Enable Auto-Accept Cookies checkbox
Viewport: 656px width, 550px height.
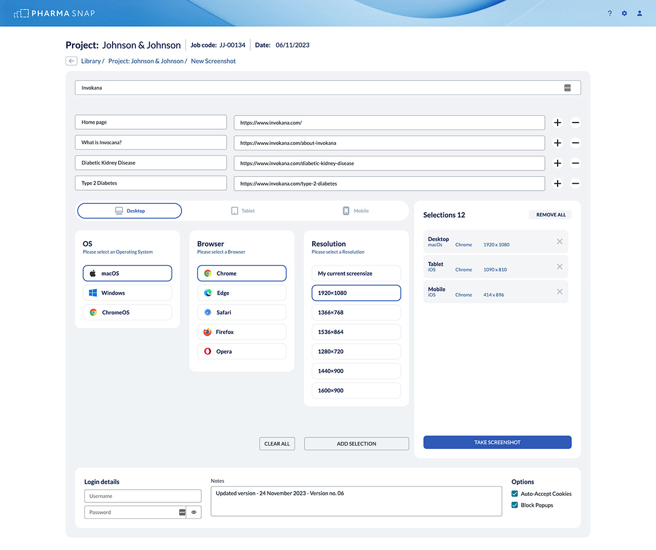click(514, 494)
